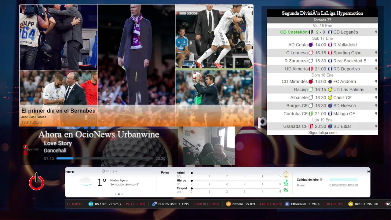The height and width of the screenshot is (220, 391).
Task: Click the Love Story song progress bar
Action: point(105,158)
